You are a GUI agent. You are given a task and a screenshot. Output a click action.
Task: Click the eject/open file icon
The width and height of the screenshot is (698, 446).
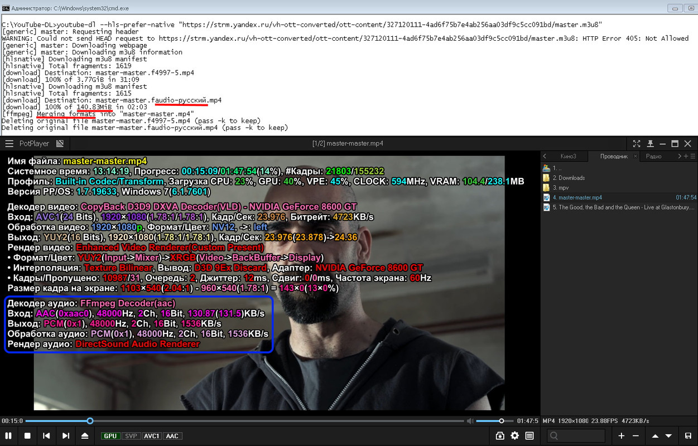click(x=85, y=435)
